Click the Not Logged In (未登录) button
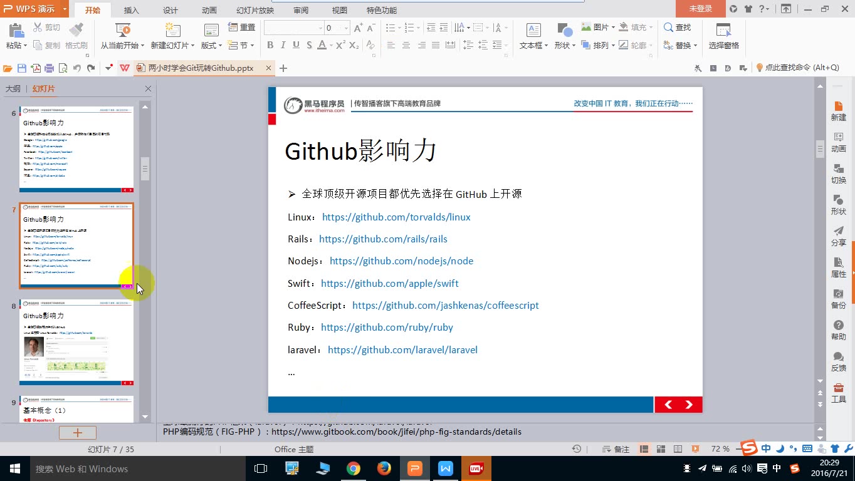Viewport: 855px width, 481px height. [x=701, y=9]
